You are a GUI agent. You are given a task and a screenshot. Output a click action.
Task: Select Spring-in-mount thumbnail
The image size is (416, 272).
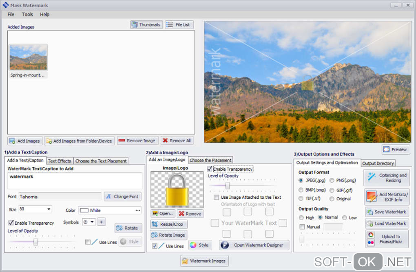click(x=28, y=61)
